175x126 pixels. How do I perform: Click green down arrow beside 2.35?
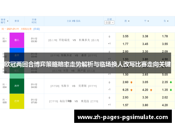pos(171,82)
